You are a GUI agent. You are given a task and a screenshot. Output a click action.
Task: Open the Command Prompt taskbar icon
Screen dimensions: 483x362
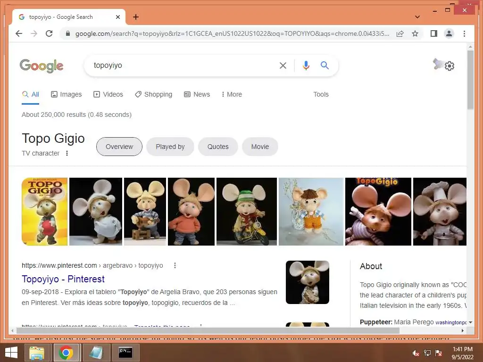point(125,353)
